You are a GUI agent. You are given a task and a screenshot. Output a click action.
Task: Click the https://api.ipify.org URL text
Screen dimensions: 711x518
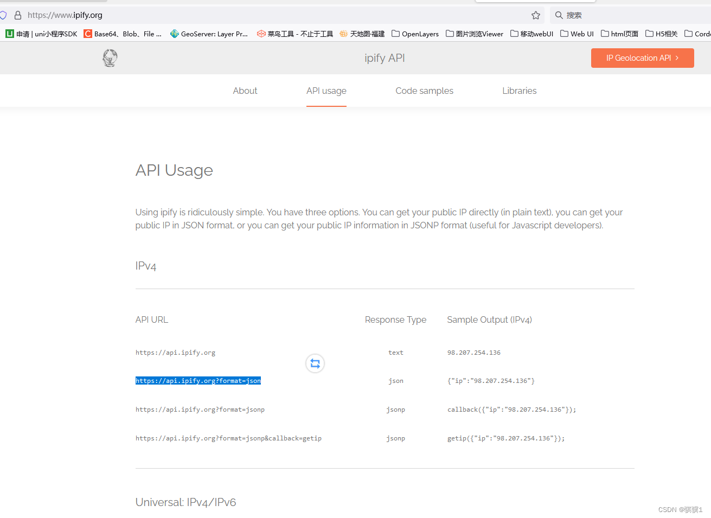click(x=176, y=353)
